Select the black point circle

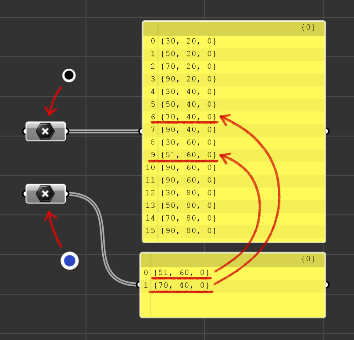pyautogui.click(x=69, y=75)
